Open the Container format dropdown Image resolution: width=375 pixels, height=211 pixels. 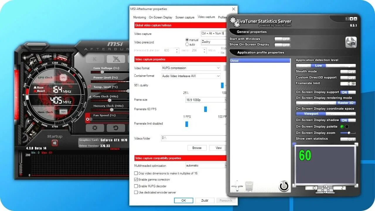coord(191,76)
